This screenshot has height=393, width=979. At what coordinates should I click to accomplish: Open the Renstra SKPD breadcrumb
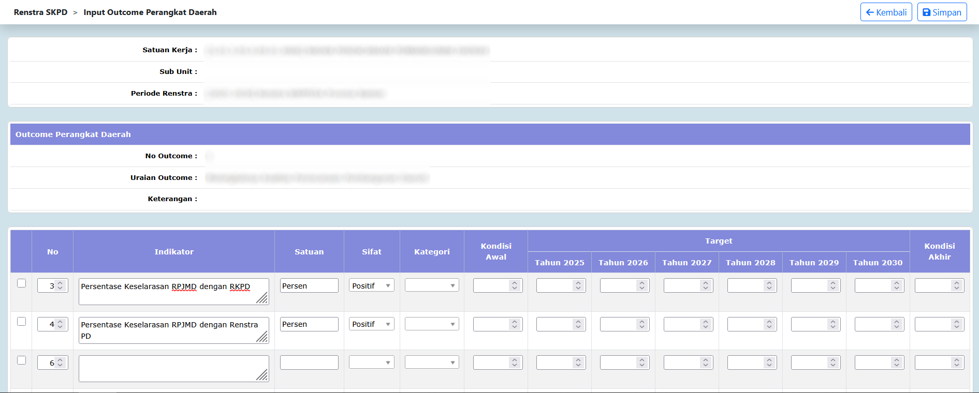pos(40,12)
